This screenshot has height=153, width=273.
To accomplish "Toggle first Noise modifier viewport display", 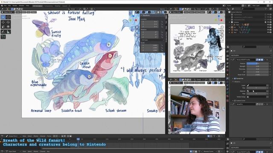I will (x=259, y=59).
